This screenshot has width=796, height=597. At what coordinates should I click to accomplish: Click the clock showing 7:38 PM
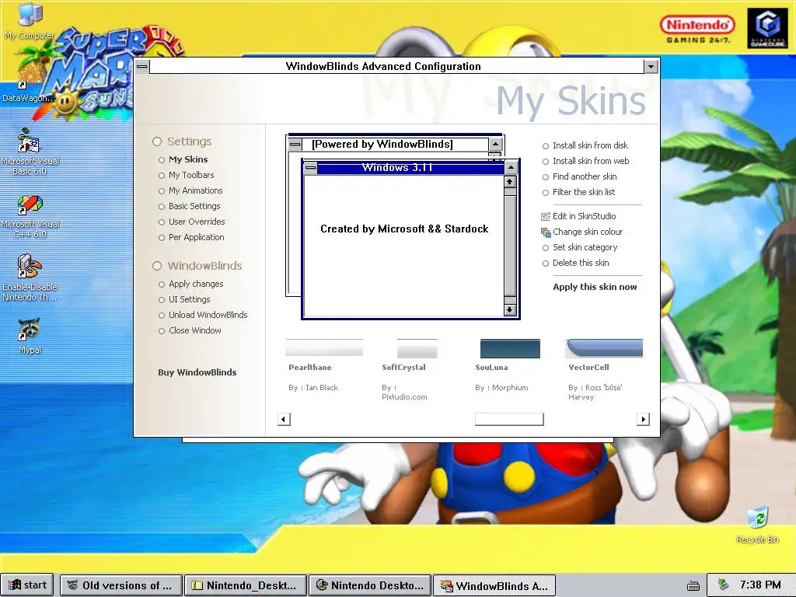[760, 585]
